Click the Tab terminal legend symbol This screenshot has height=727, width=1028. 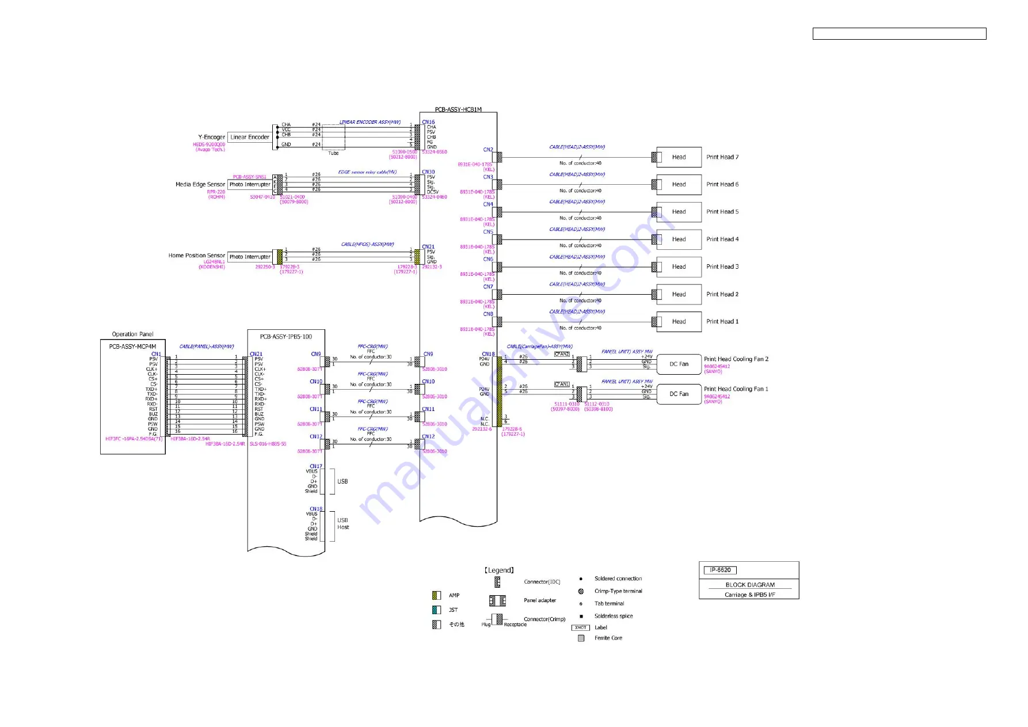[x=581, y=604]
